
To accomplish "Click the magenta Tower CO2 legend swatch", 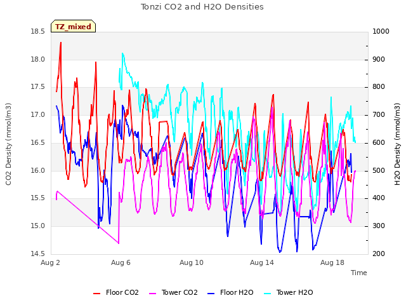I will click(153, 294).
